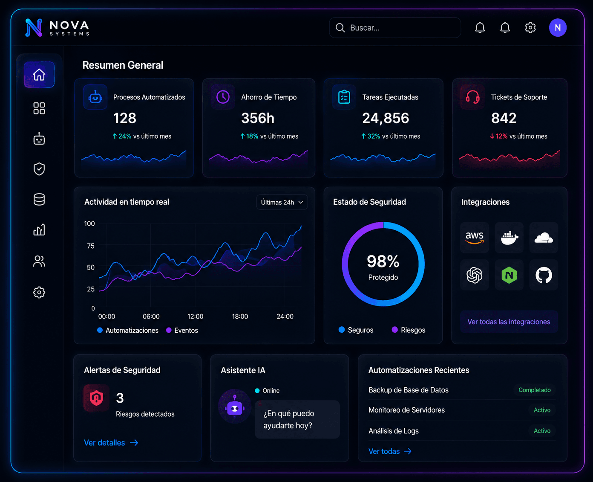
Task: Click the Procesos Automatizados sparkline chart
Action: (x=134, y=158)
